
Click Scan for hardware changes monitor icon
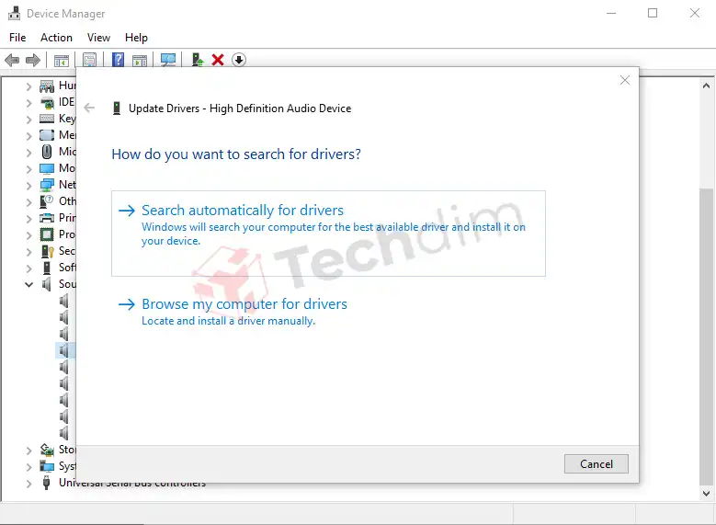168,60
